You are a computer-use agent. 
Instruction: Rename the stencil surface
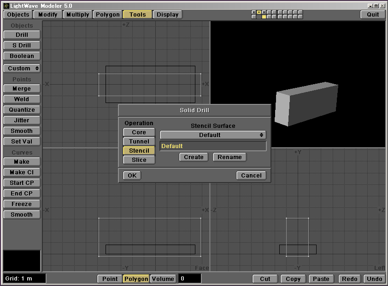coord(229,157)
